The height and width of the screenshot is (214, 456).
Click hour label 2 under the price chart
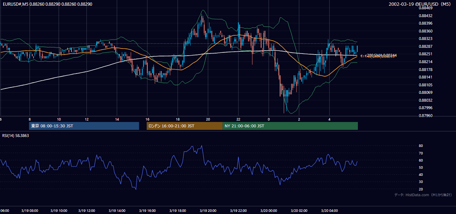pos(299,119)
